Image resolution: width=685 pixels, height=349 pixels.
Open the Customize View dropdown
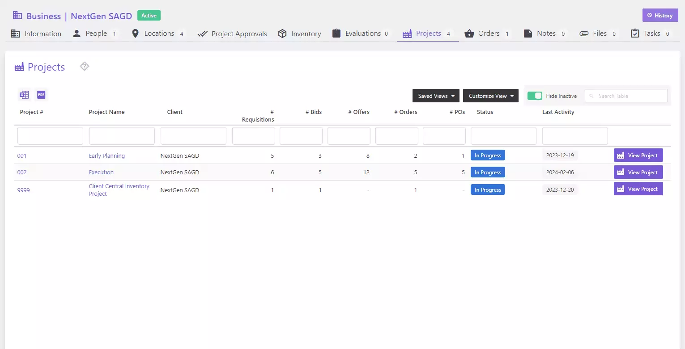(x=491, y=96)
